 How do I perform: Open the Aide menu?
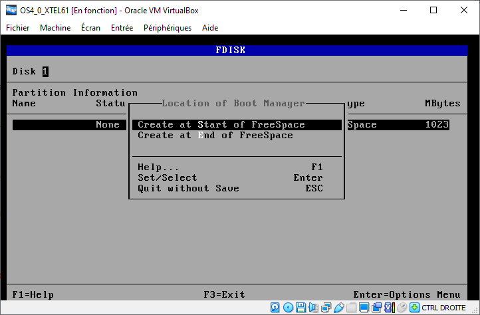pyautogui.click(x=210, y=28)
